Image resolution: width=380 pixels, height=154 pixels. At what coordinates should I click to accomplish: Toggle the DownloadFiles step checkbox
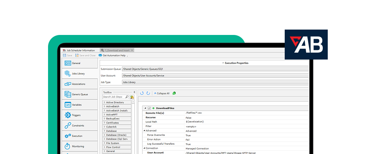click(x=149, y=108)
